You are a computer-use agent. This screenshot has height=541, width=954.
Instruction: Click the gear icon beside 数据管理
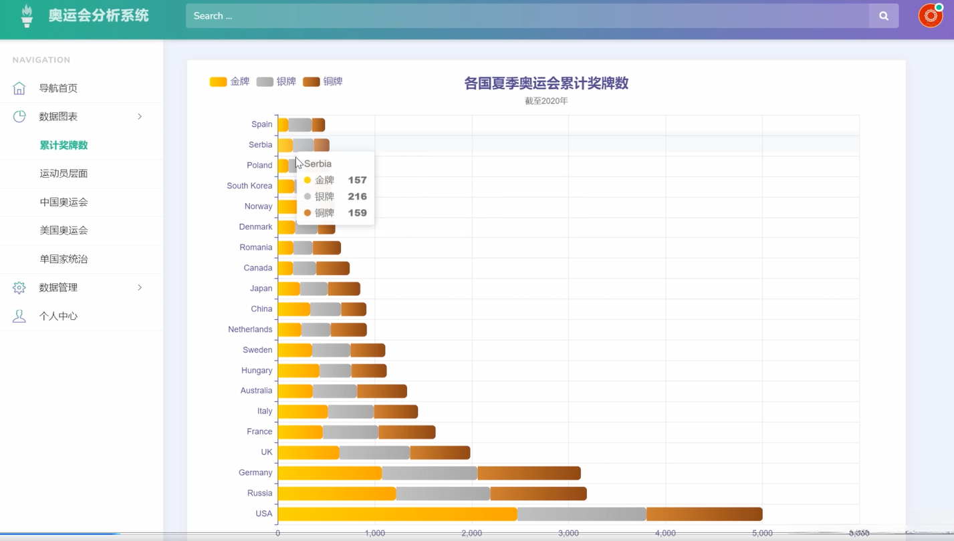point(19,287)
